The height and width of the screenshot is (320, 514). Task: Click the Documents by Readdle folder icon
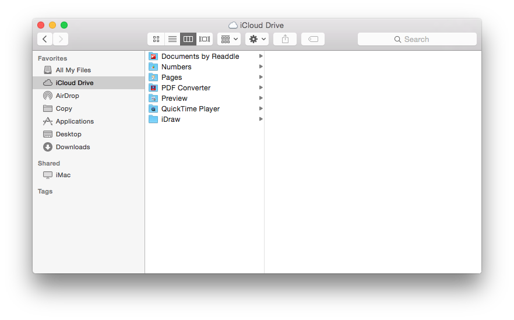pyautogui.click(x=153, y=56)
